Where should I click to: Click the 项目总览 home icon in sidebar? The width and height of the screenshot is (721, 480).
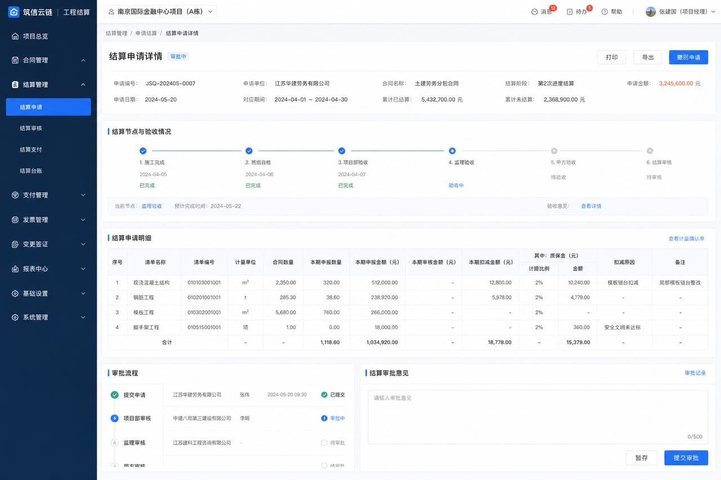15,36
